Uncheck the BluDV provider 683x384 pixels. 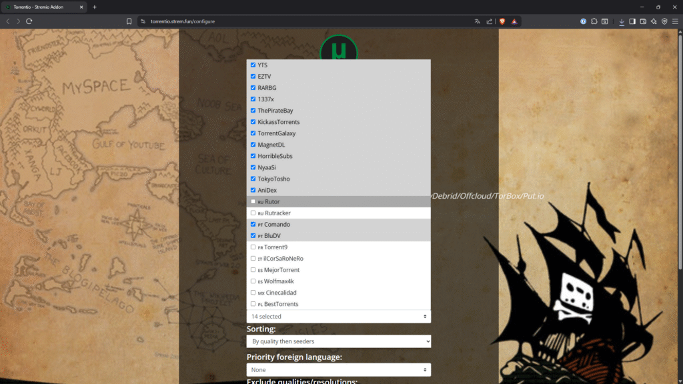253,235
